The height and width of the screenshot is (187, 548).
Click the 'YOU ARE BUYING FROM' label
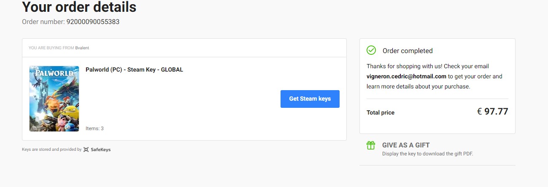pos(51,48)
